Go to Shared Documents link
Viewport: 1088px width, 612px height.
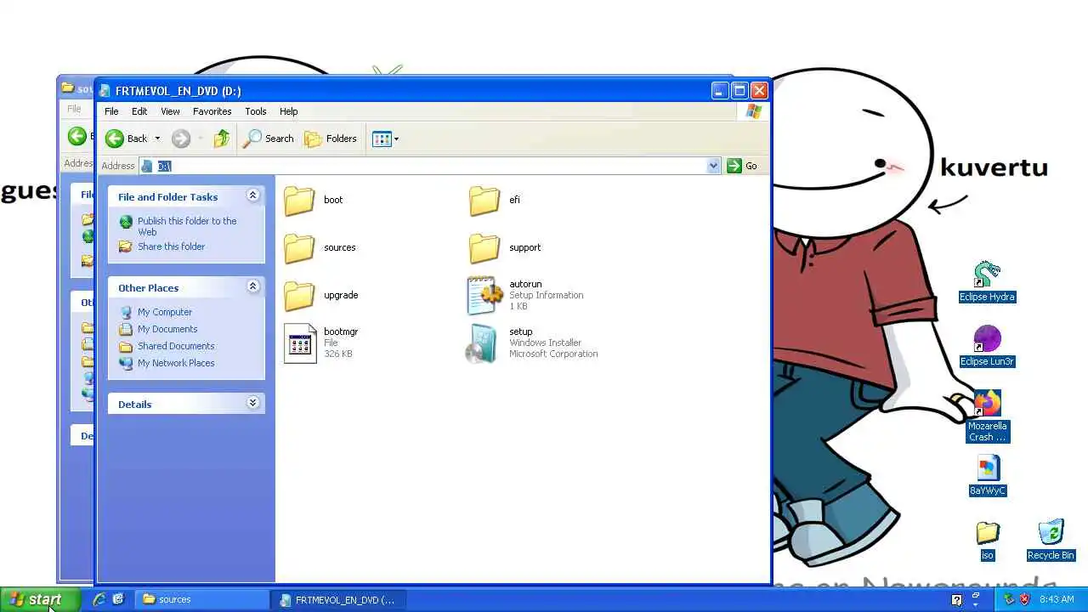click(x=176, y=346)
